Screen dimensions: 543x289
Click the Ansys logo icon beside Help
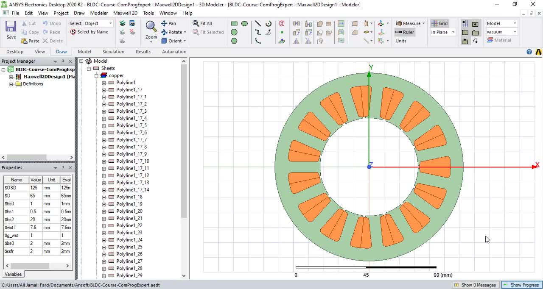pyautogui.click(x=538, y=52)
